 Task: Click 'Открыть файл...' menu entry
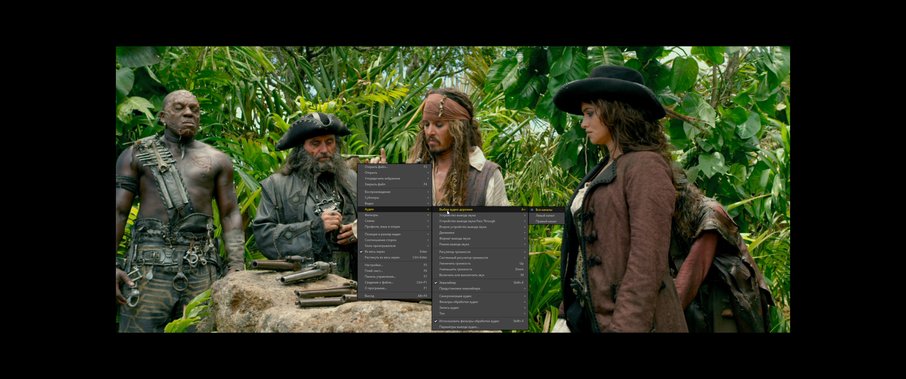376,167
